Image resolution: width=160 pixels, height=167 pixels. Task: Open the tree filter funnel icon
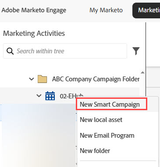click(136, 51)
